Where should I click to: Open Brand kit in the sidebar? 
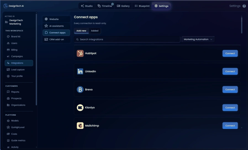(x=19, y=37)
